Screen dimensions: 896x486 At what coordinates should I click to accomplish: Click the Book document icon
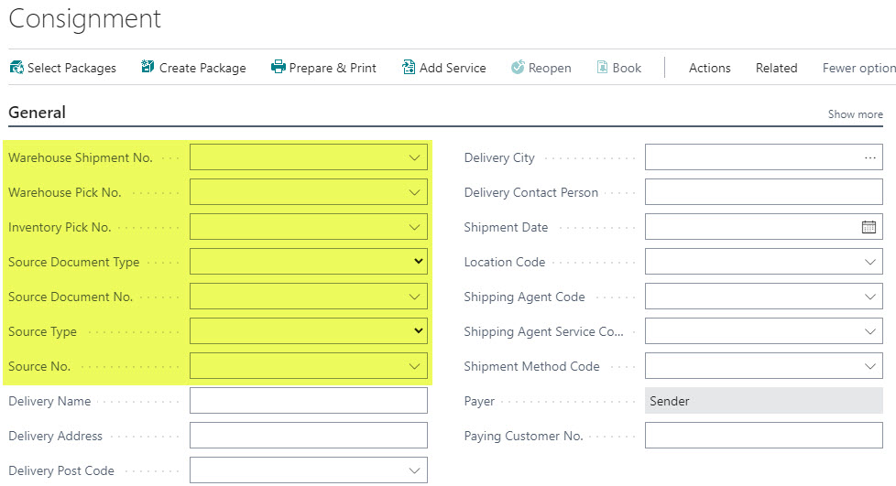click(602, 67)
